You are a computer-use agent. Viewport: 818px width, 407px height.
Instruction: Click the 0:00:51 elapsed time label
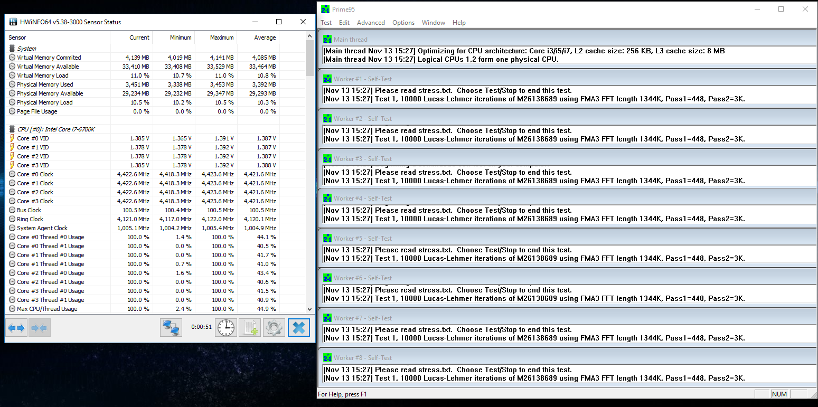[201, 327]
